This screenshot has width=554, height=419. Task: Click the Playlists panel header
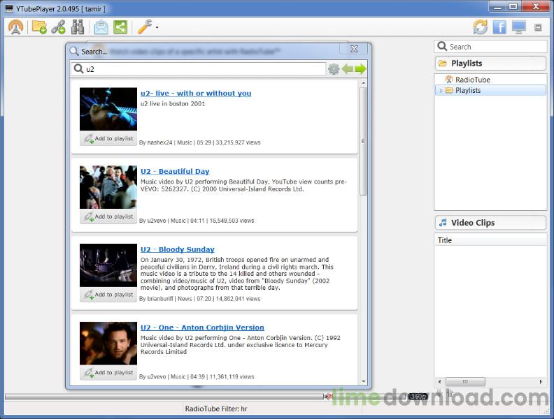click(490, 64)
